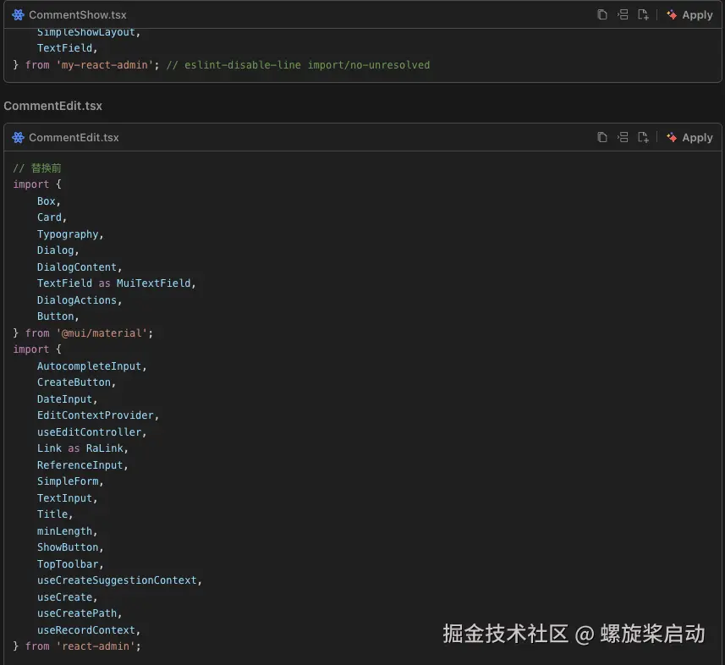This screenshot has width=725, height=665.
Task: Create new file from CommentEdit.tsx block
Action: coord(643,137)
